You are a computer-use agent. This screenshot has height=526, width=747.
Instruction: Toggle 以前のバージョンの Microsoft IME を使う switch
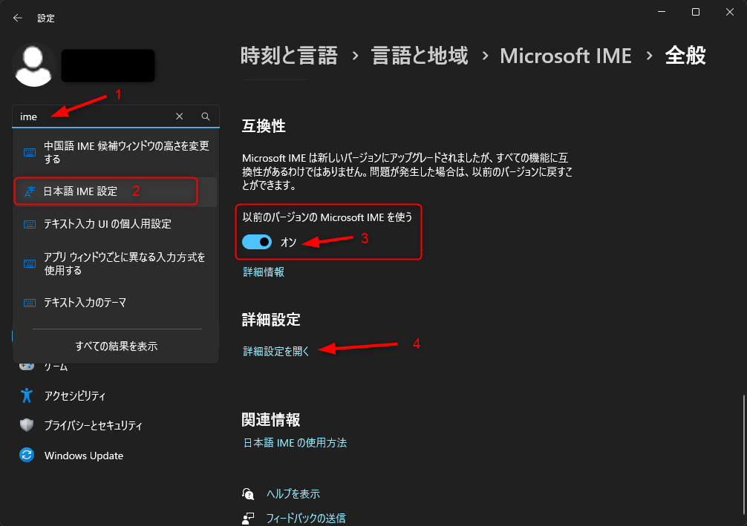click(x=257, y=242)
